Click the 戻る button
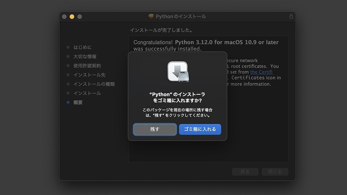Image resolution: width=347 pixels, height=195 pixels. click(x=245, y=172)
